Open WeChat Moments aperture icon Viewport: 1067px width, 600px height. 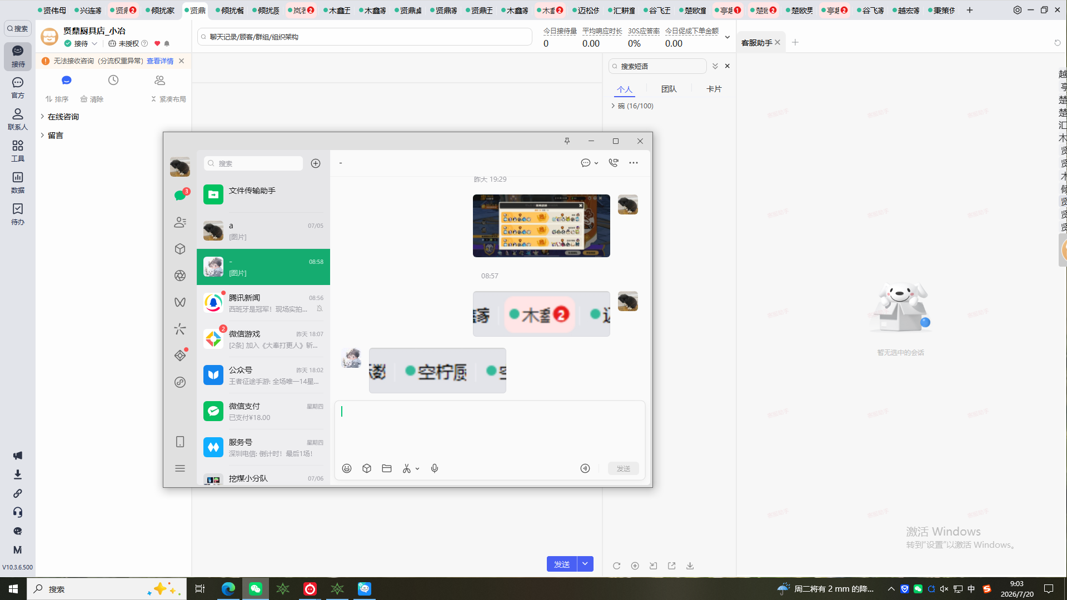[180, 276]
